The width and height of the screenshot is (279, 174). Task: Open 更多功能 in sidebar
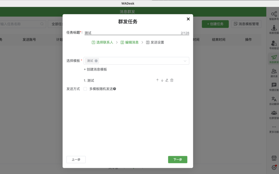(274, 129)
